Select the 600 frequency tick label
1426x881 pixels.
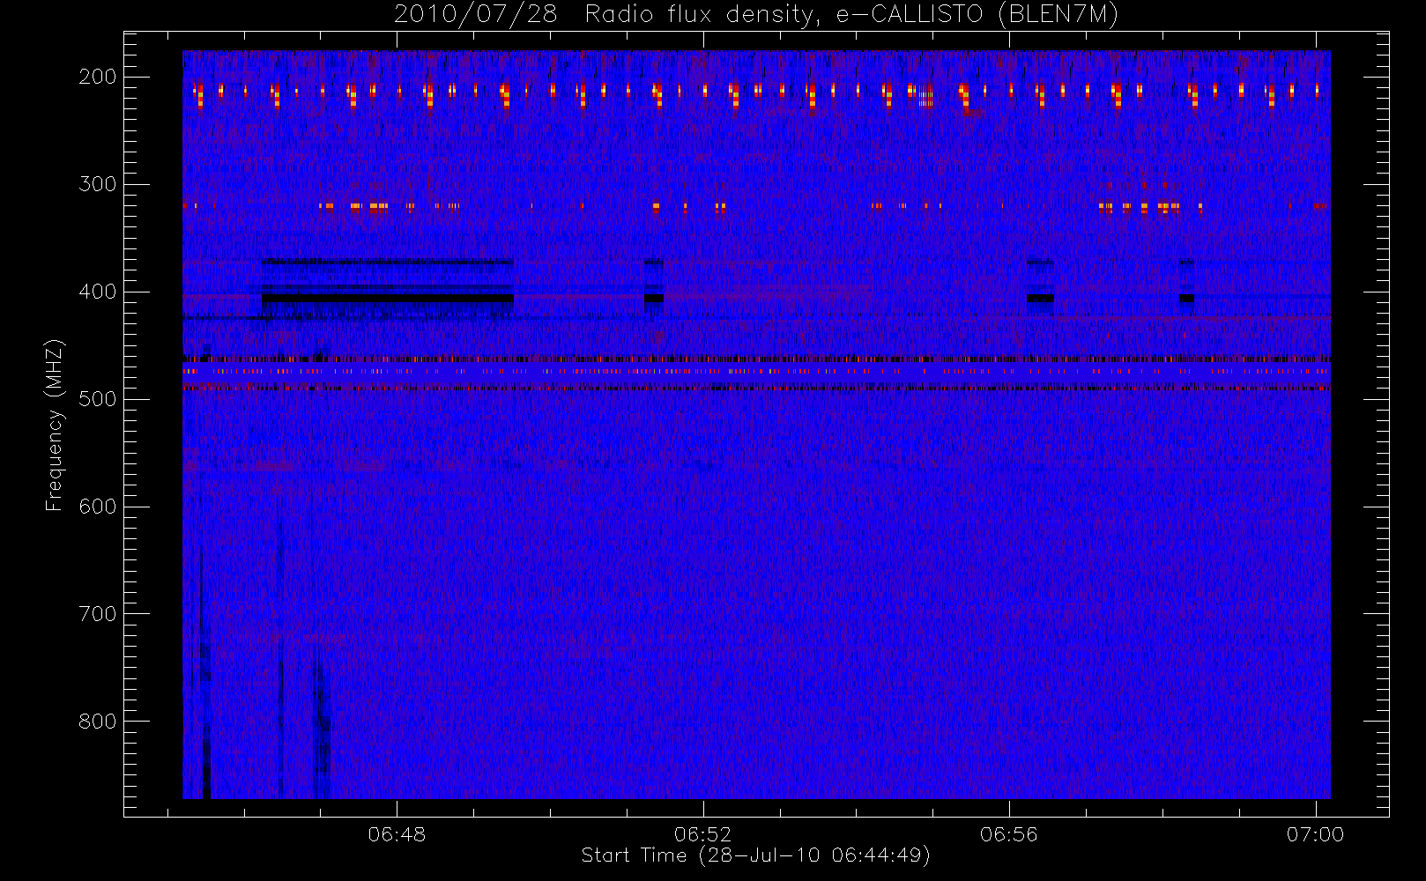(98, 507)
